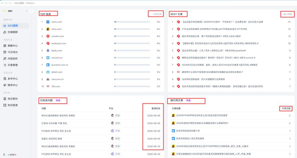The height and width of the screenshot is (158, 297).
Task: Click the 引用比例 column header
Action: point(157,14)
